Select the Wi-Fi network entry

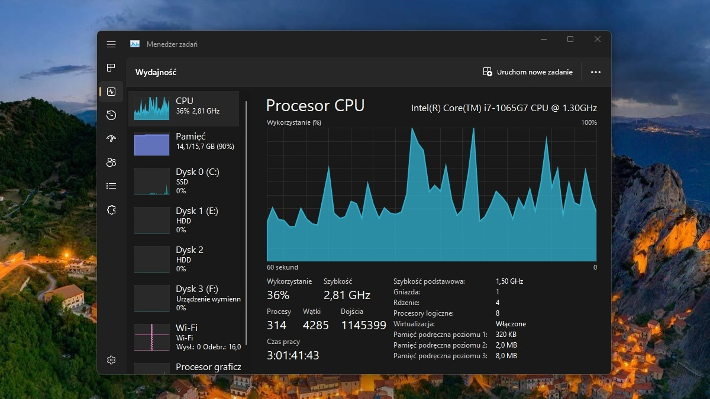coord(184,337)
